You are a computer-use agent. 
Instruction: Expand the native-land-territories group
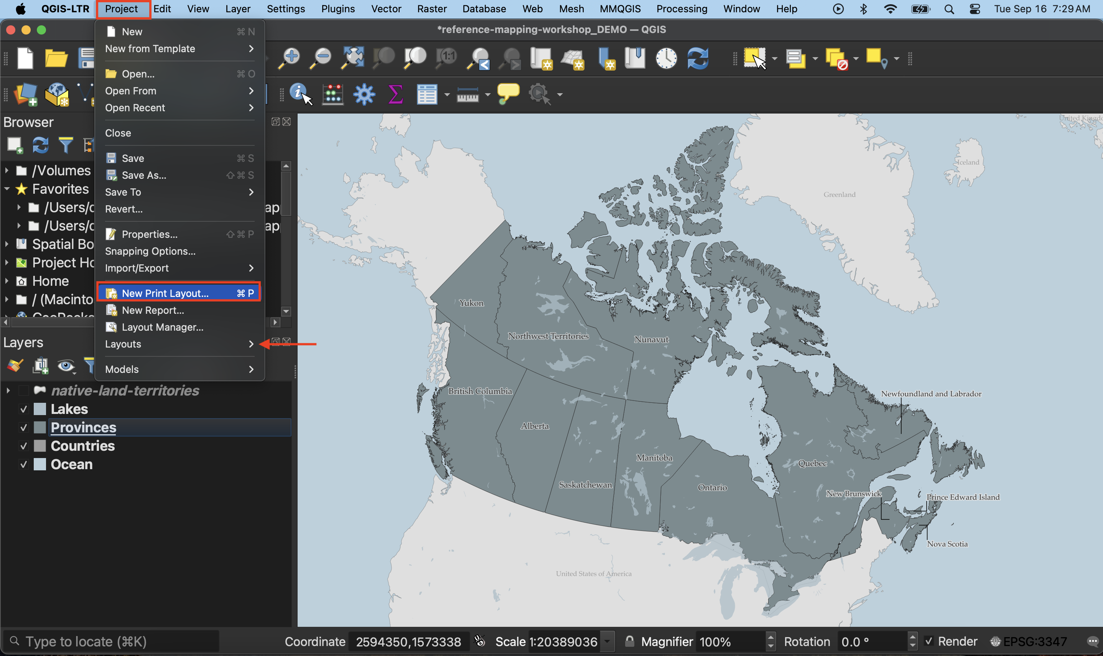[x=8, y=391]
